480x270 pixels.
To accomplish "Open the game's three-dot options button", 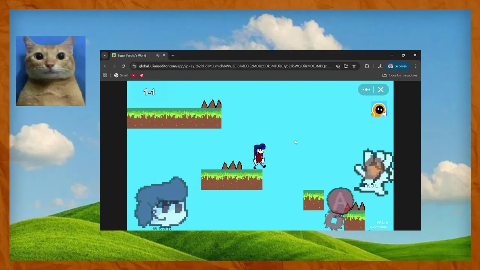I will point(366,90).
